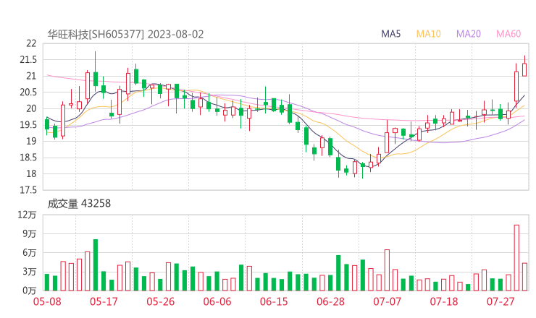The height and width of the screenshot is (318, 536).
Task: Click the MA60 legend label
Action: 508,34
